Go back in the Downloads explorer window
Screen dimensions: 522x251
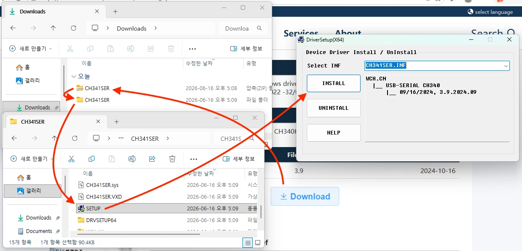[x=13, y=28]
